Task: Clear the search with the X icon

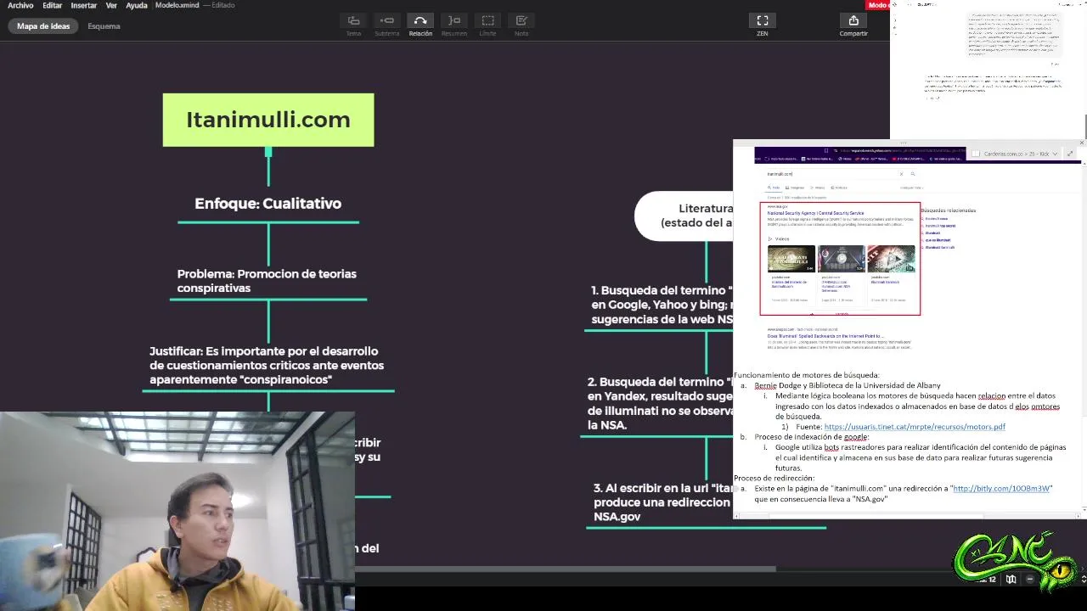Action: [901, 174]
